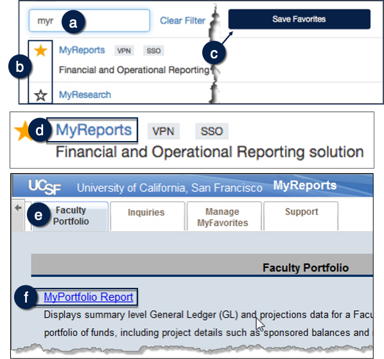Click the UCSF logo in the header
Screen dimensions: 384x359
point(45,187)
